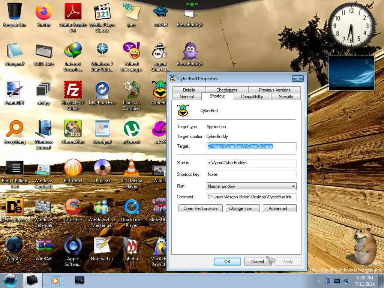Open the Previous Versions tab
384x288 pixels.
(274, 90)
